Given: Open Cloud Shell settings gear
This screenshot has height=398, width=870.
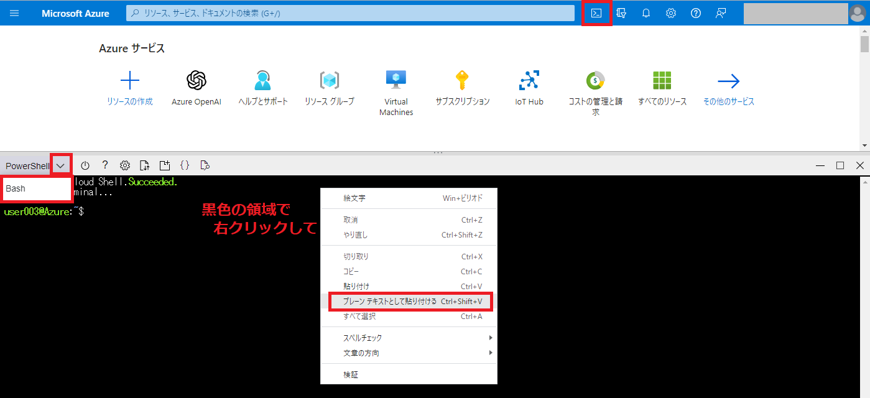Looking at the screenshot, I should (x=125, y=165).
